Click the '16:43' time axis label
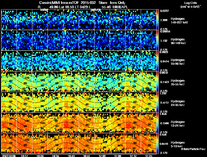The height and width of the screenshot is (157, 207). pyautogui.click(x=71, y=156)
